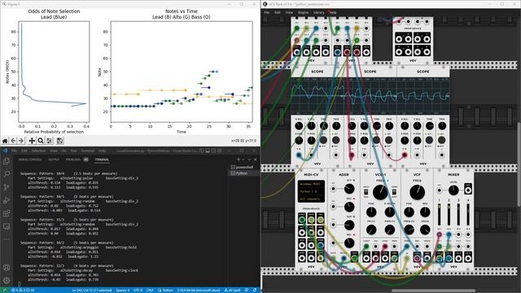Open the Terminal menu in VS Code
This screenshot has height=293, width=521.
click(x=88, y=151)
